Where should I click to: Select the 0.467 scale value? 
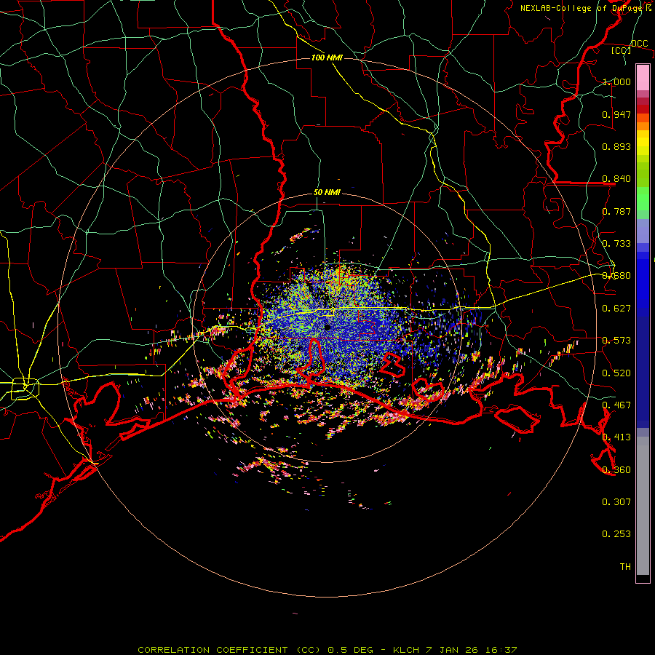[x=616, y=405]
